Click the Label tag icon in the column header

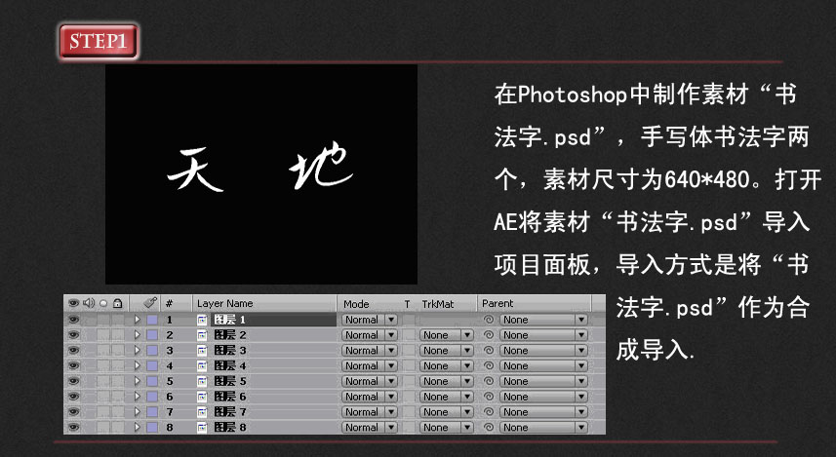[150, 303]
